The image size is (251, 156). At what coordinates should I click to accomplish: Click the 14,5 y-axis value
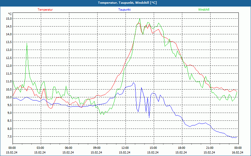pyautogui.click(x=9, y=27)
